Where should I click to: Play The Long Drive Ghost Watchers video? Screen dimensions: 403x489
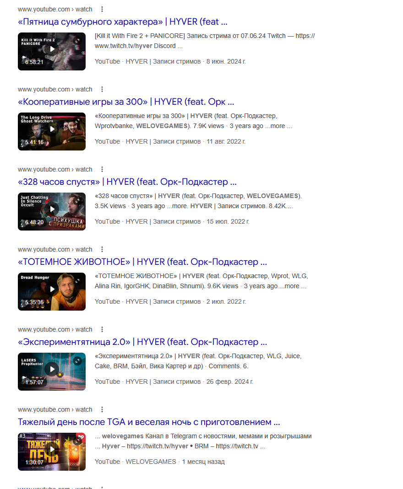[x=52, y=129]
